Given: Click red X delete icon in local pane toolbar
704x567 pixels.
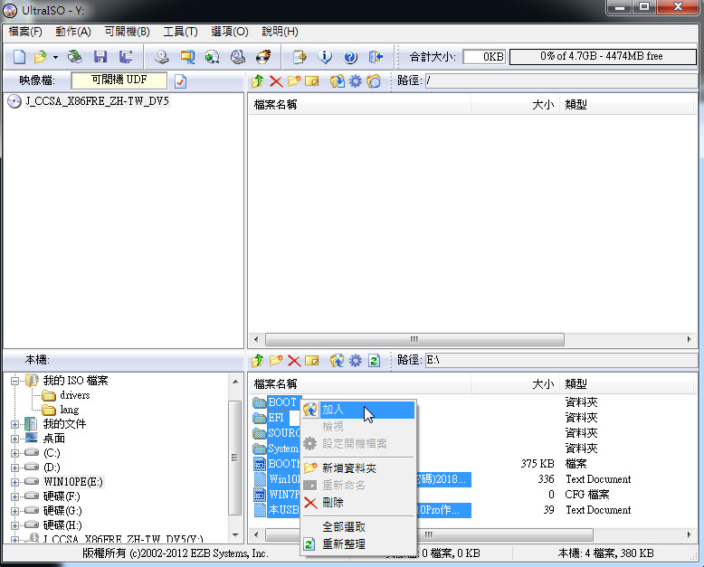Looking at the screenshot, I should [x=294, y=360].
